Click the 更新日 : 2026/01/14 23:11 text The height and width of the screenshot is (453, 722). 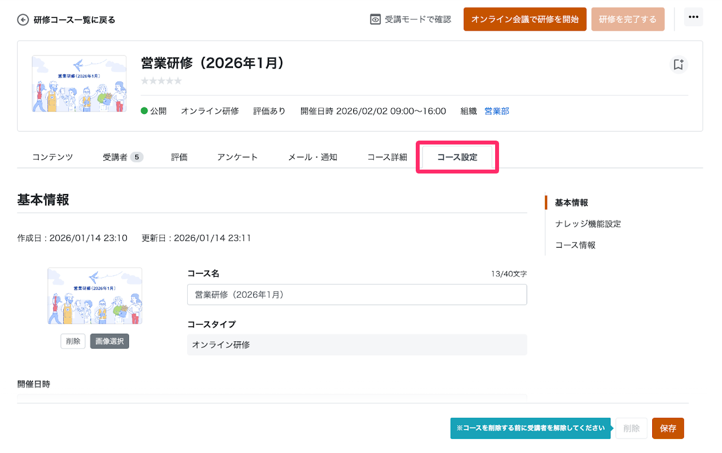(196, 238)
